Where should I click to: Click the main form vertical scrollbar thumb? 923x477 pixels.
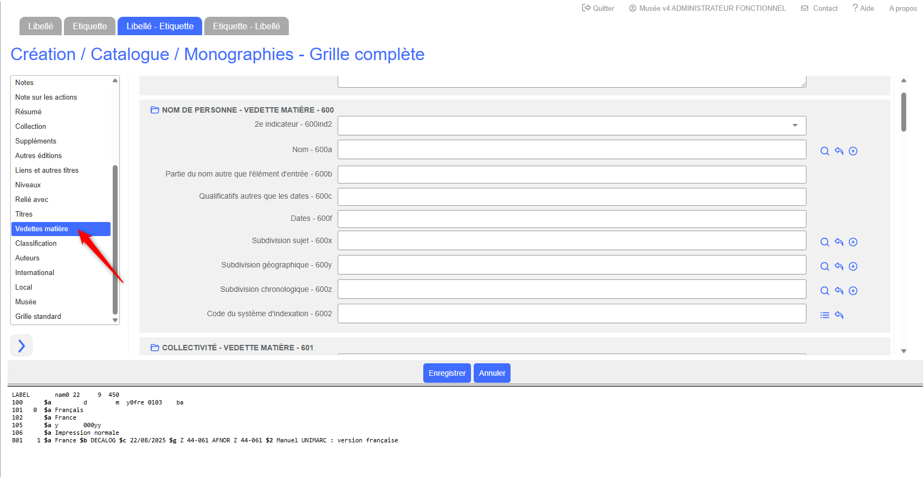click(903, 112)
